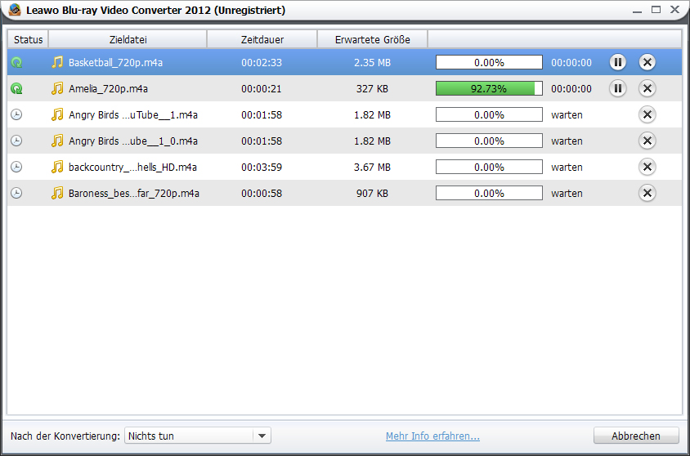Click the expected size 327 KB

coord(372,88)
